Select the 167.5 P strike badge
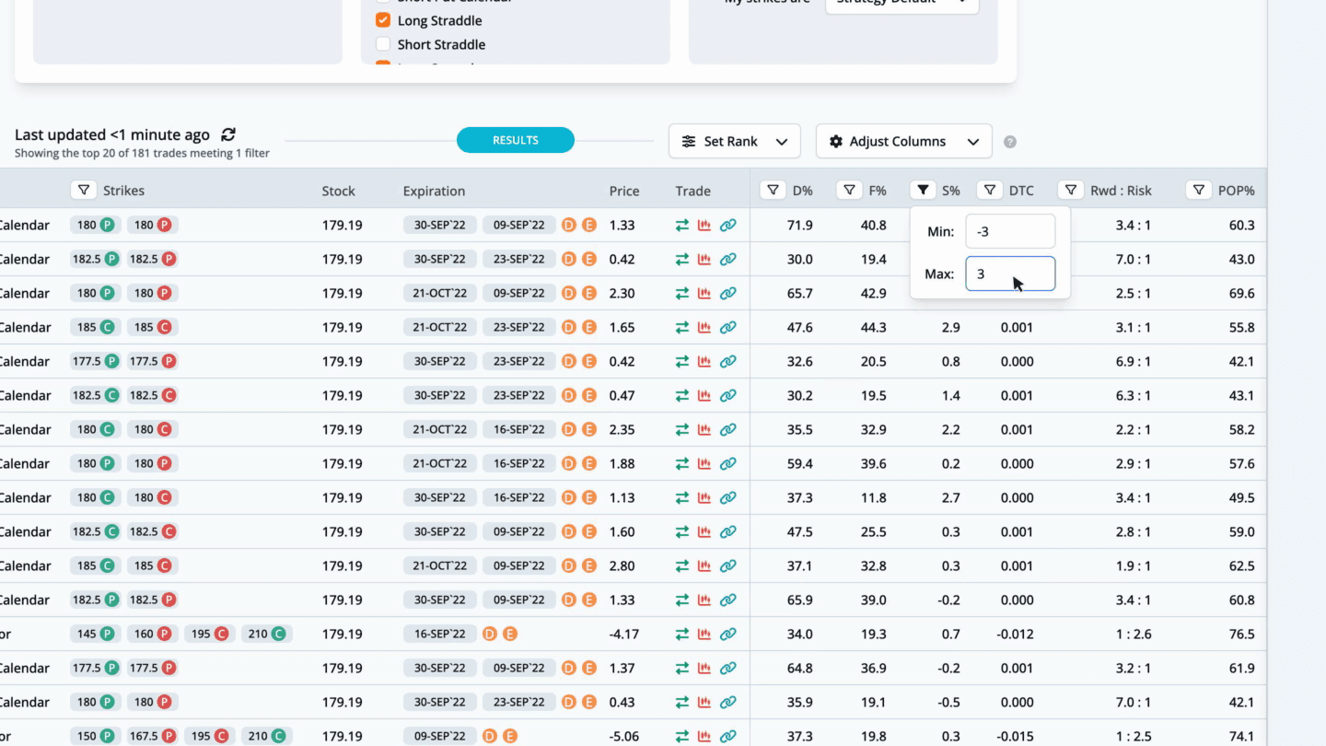 pos(153,737)
